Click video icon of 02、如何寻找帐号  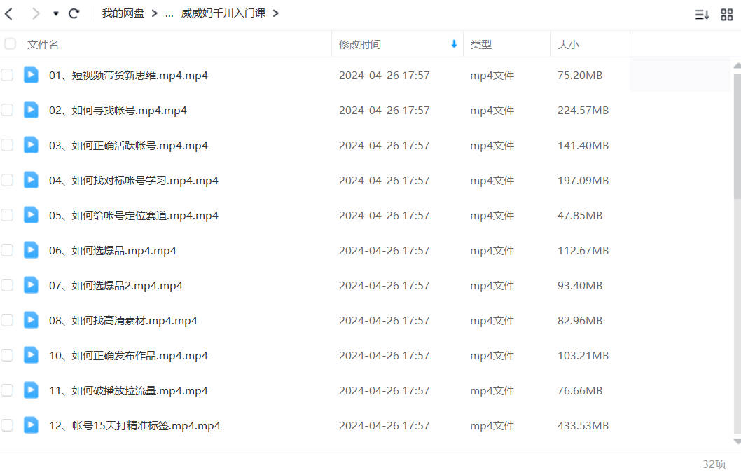(x=32, y=110)
